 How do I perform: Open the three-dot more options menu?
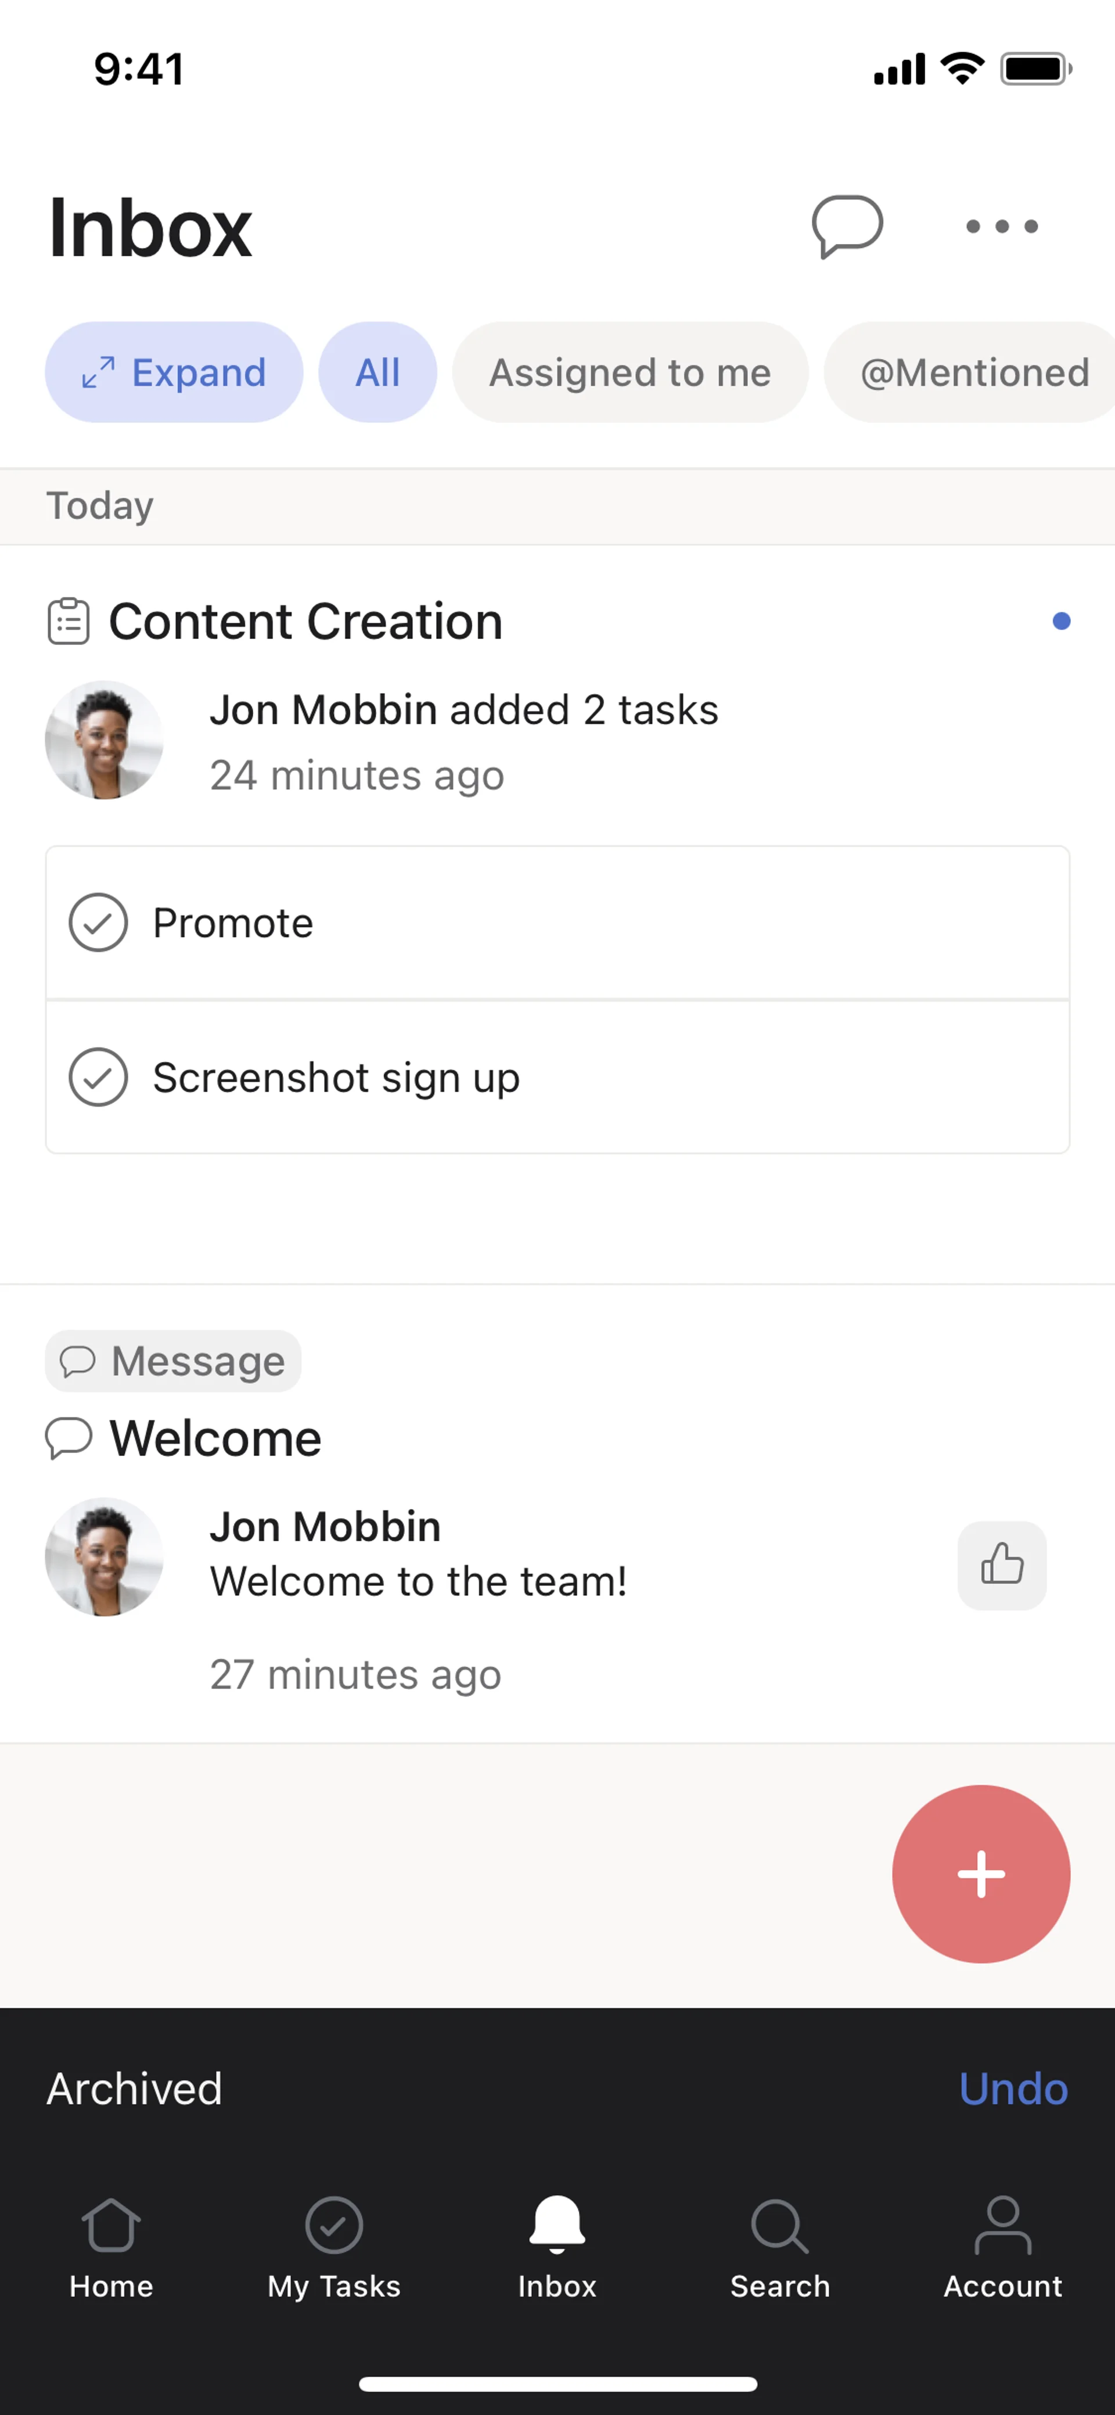pyautogui.click(x=1002, y=226)
